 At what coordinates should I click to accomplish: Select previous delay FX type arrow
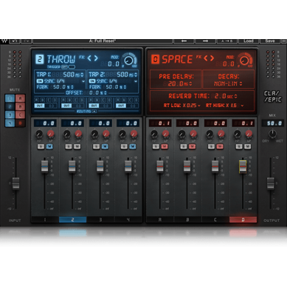(89, 58)
